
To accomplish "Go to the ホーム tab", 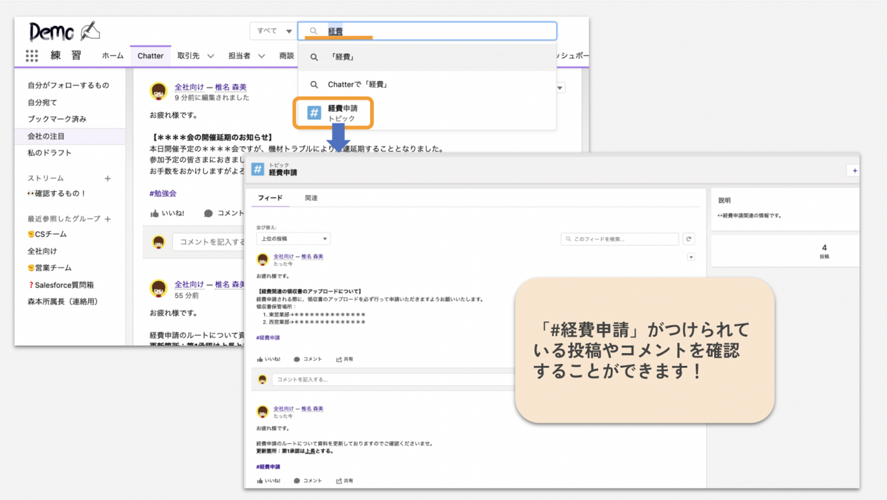I will coord(113,56).
